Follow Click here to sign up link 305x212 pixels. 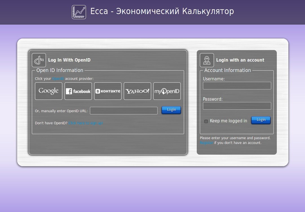(x=86, y=123)
